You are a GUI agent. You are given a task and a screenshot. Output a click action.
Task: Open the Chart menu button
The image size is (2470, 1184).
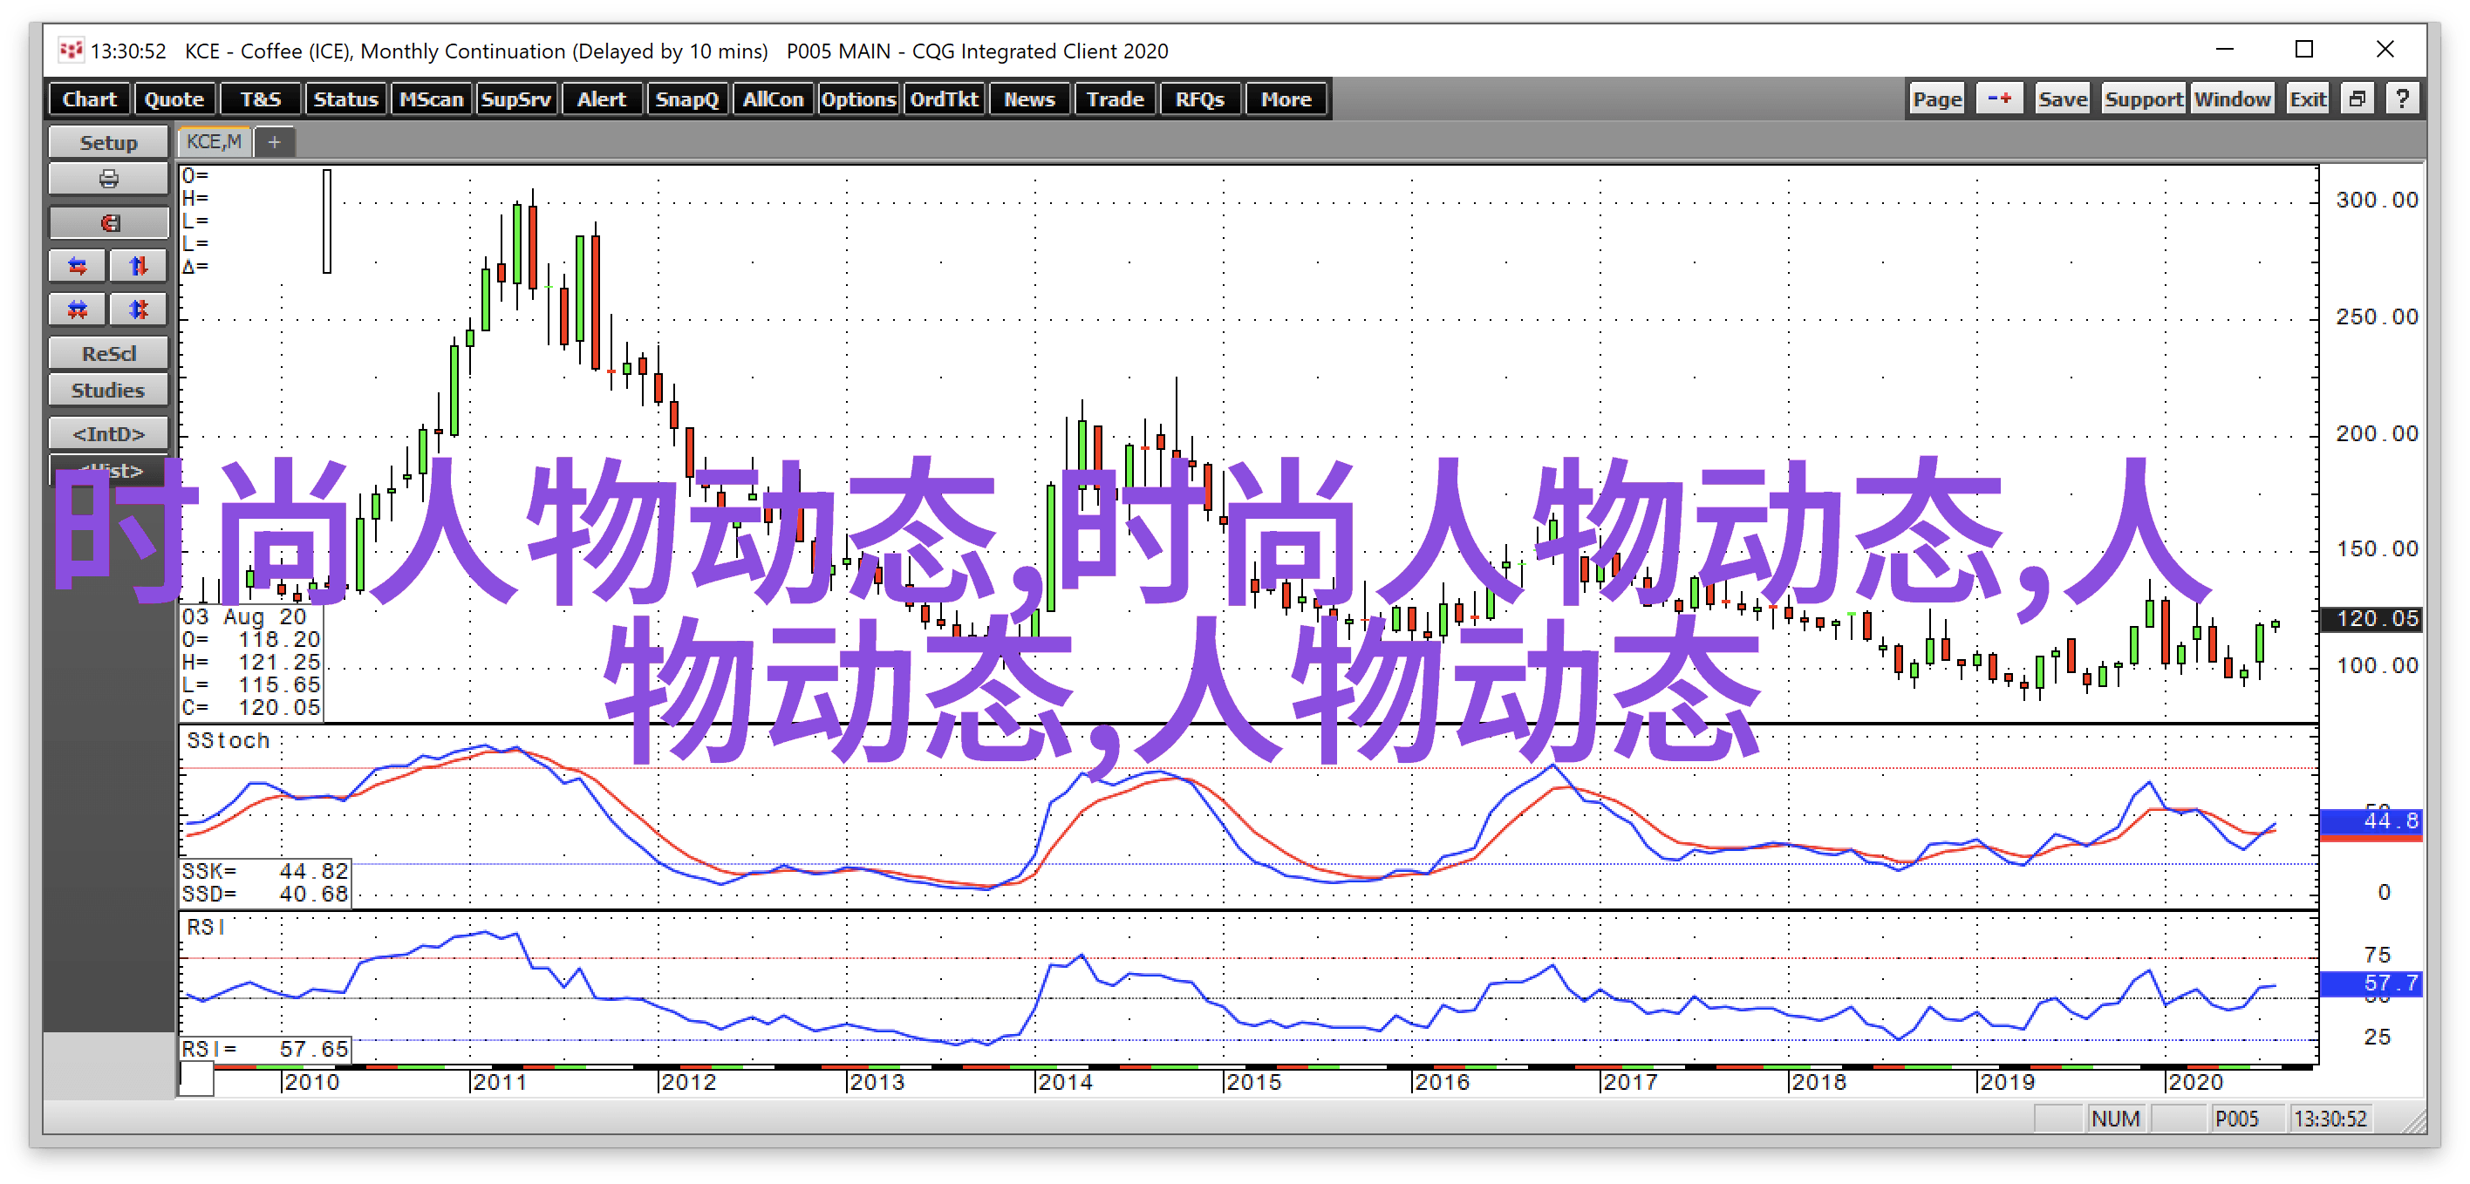(x=90, y=99)
